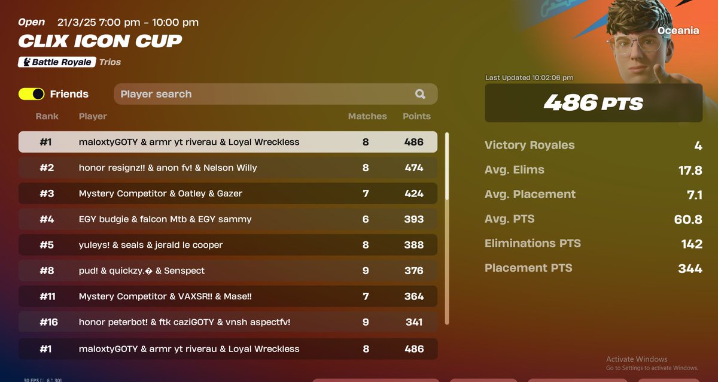The height and width of the screenshot is (382, 718).
Task: Click the #4 rank cell
Action: click(x=47, y=219)
